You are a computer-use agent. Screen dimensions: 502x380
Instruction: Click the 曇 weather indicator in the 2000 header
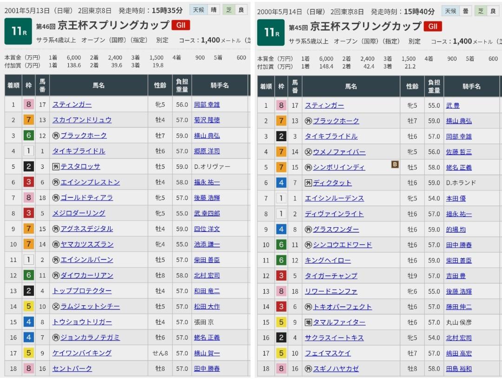[466, 11]
